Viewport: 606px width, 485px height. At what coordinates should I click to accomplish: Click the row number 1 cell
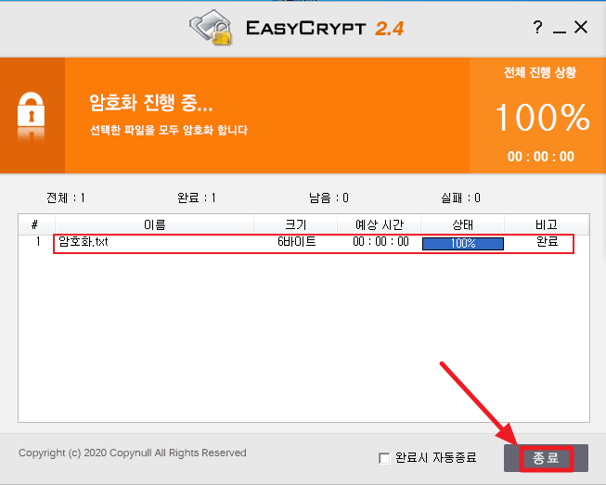click(x=38, y=242)
